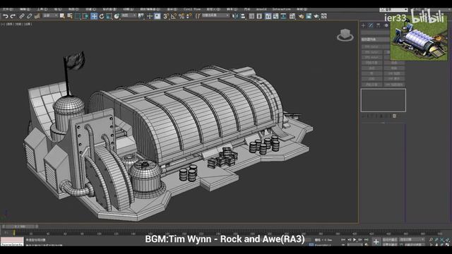Screen dimensions: 452x254
Task: Open the 文件 menu
Action: coord(8,9)
